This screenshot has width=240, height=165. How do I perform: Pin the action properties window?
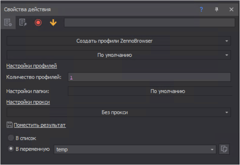[x=216, y=9]
